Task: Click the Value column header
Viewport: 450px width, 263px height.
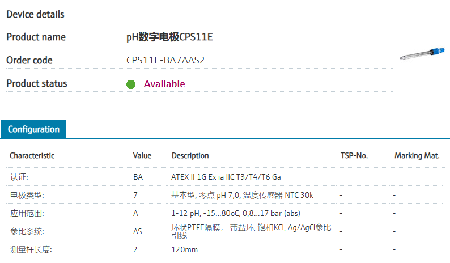Action: coord(142,155)
